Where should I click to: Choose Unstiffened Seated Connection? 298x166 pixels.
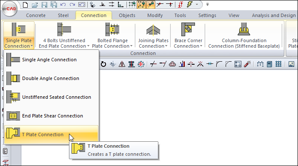click(52, 97)
